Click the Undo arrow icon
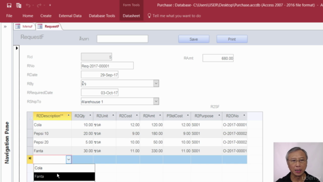323x182 pixels. [28, 6]
